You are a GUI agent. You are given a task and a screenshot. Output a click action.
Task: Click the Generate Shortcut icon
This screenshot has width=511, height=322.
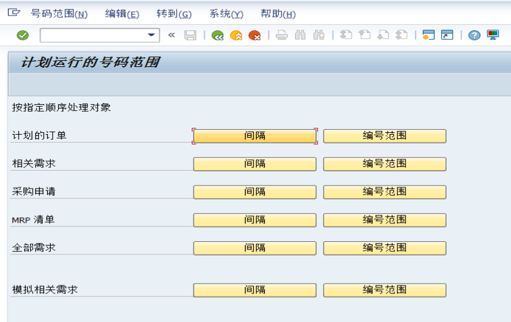(x=447, y=35)
